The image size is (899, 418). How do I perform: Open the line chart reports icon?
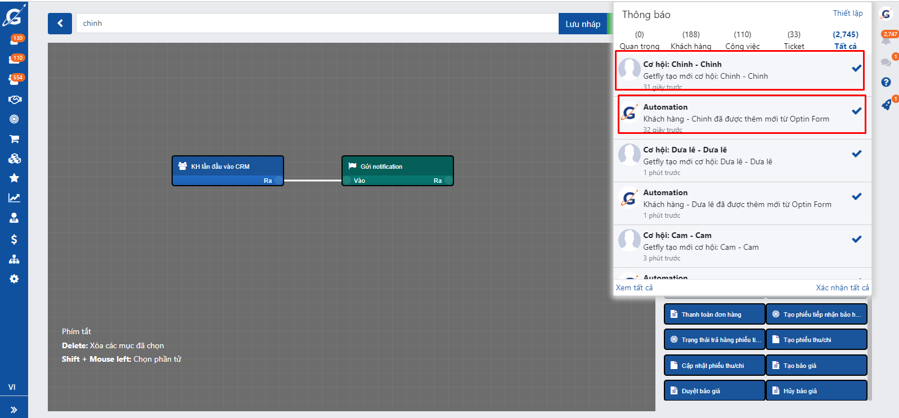click(14, 198)
